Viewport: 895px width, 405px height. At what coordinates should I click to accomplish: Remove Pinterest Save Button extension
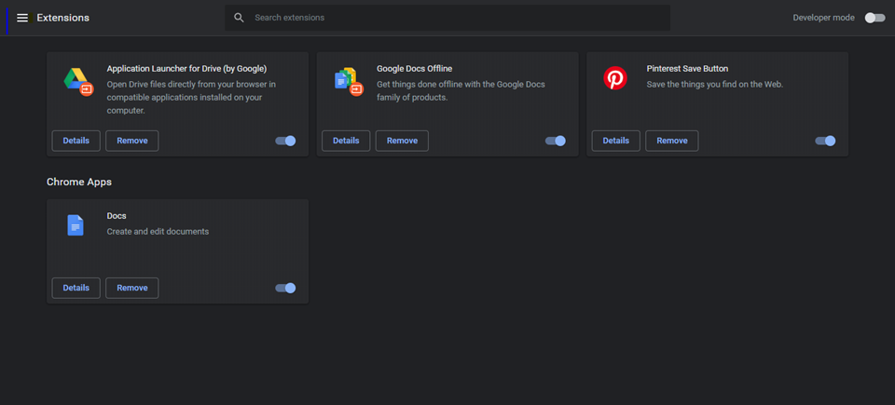672,141
